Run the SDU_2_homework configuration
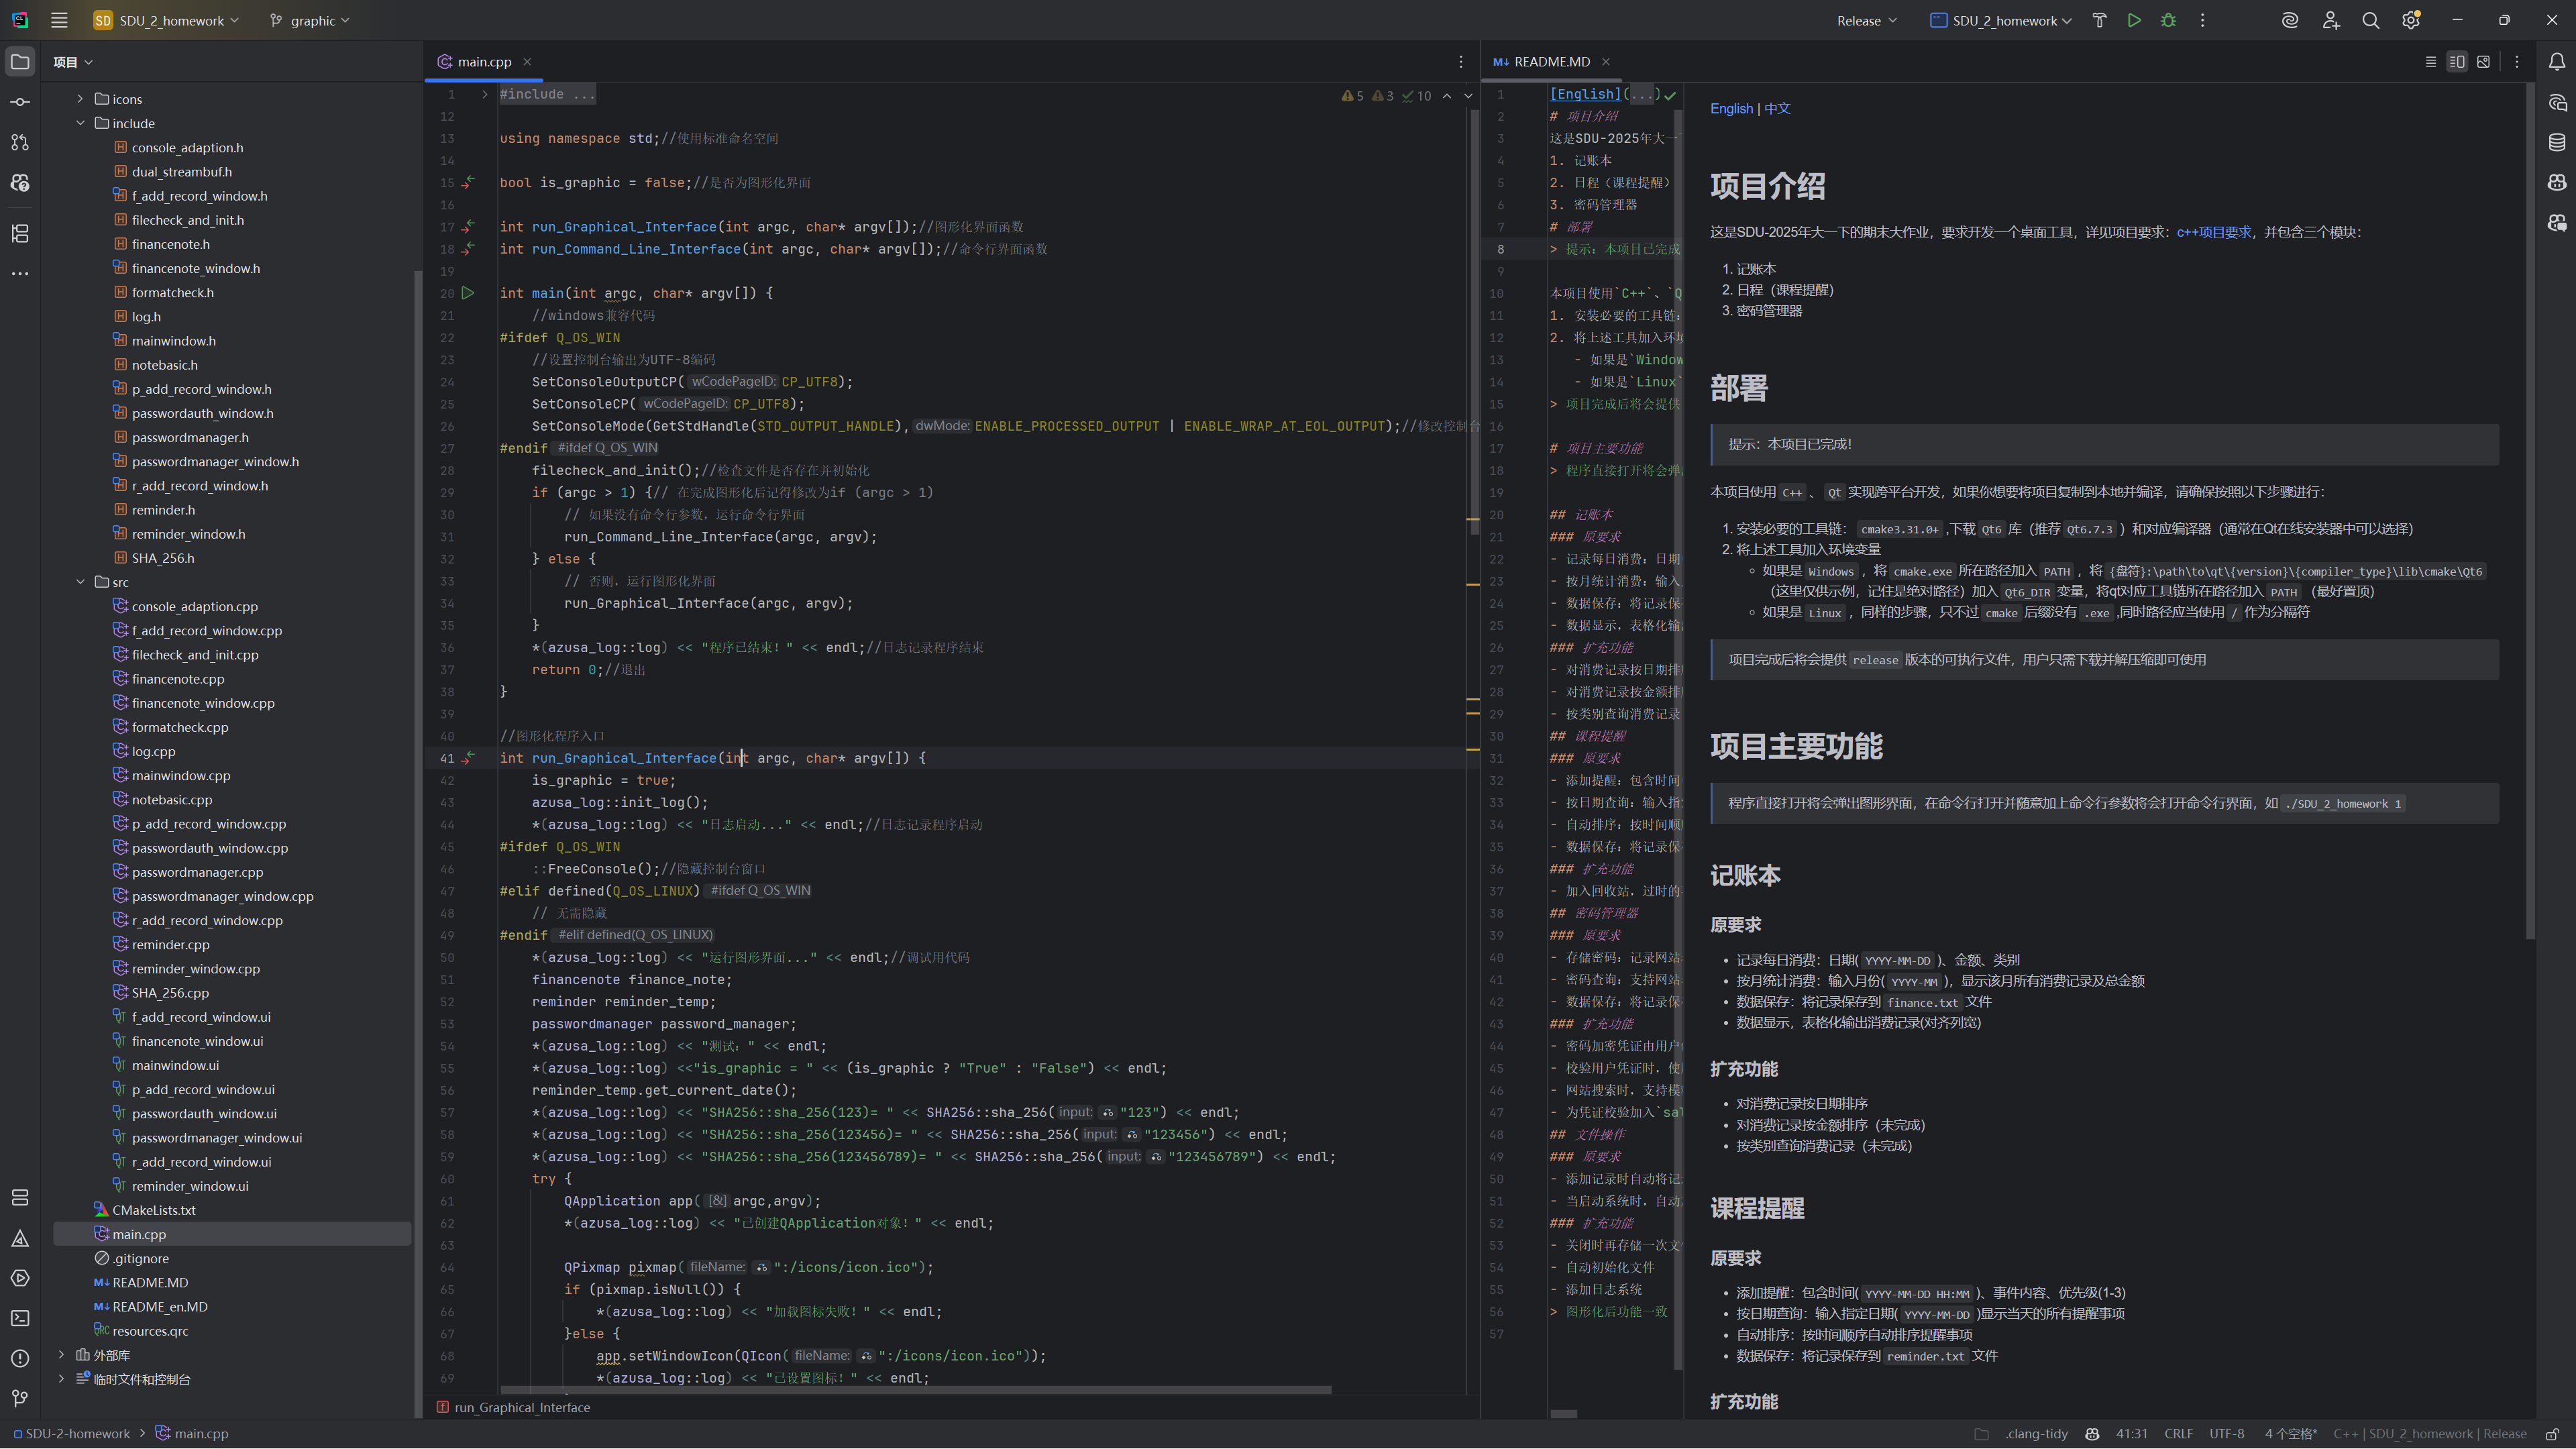 coord(2134,20)
